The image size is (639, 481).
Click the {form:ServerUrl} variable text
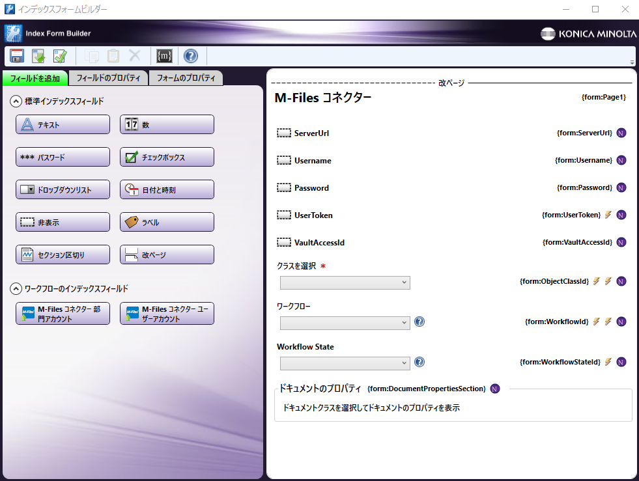(584, 133)
